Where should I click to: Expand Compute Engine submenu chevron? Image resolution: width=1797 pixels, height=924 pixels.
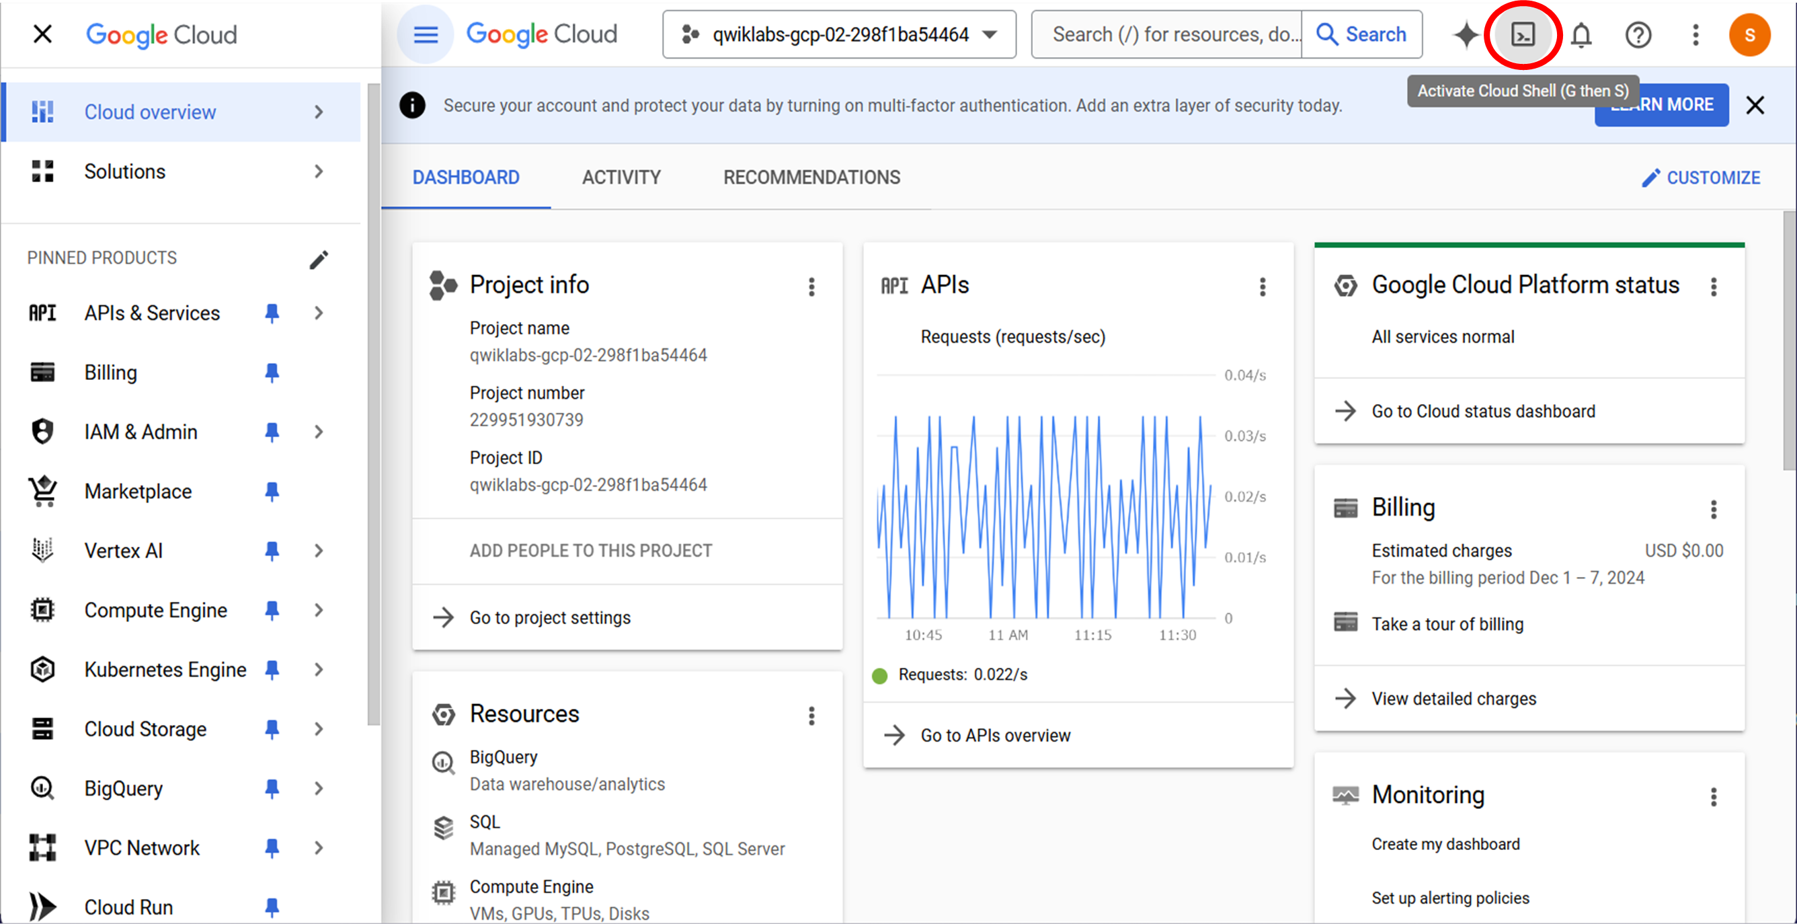pyautogui.click(x=319, y=611)
